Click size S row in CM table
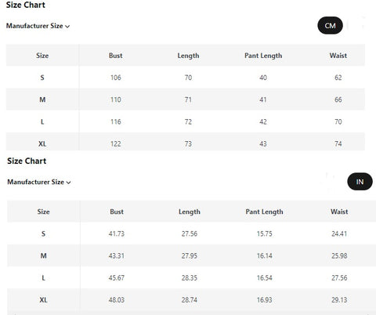The height and width of the screenshot is (315, 376). pyautogui.click(x=186, y=78)
